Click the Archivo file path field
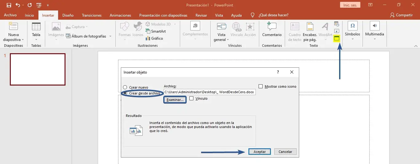Viewport: 420px width, 164px height. pos(210,92)
